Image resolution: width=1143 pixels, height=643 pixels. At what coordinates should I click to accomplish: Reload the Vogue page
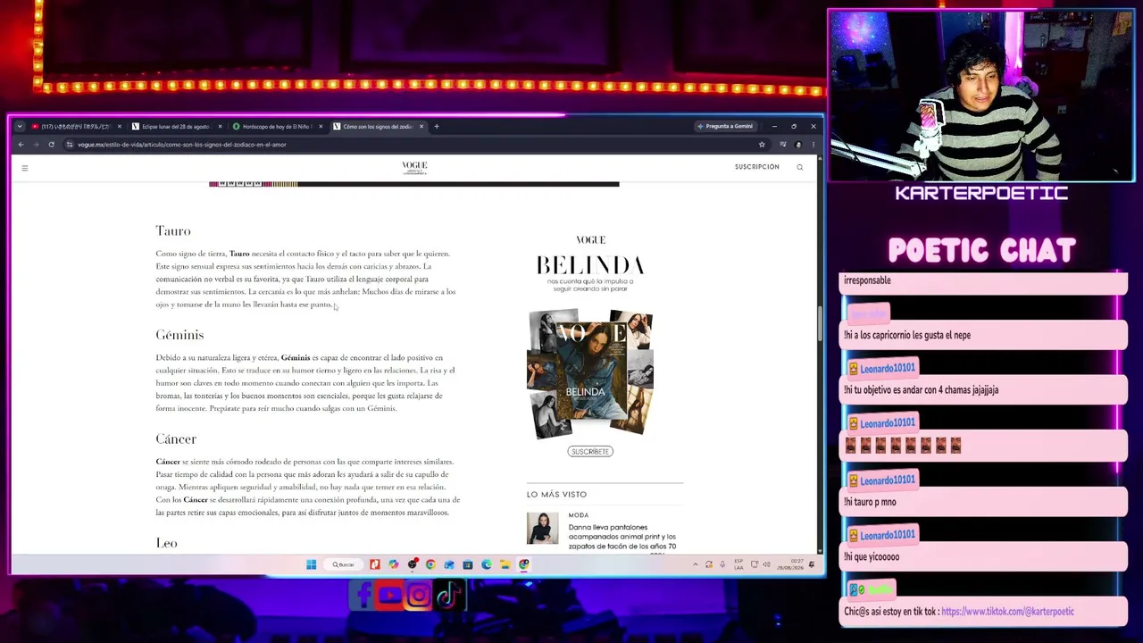(51, 145)
